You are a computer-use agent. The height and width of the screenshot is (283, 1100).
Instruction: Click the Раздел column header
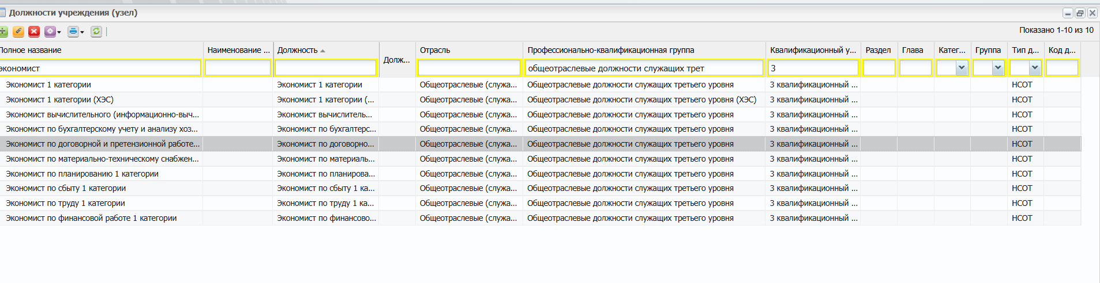878,50
